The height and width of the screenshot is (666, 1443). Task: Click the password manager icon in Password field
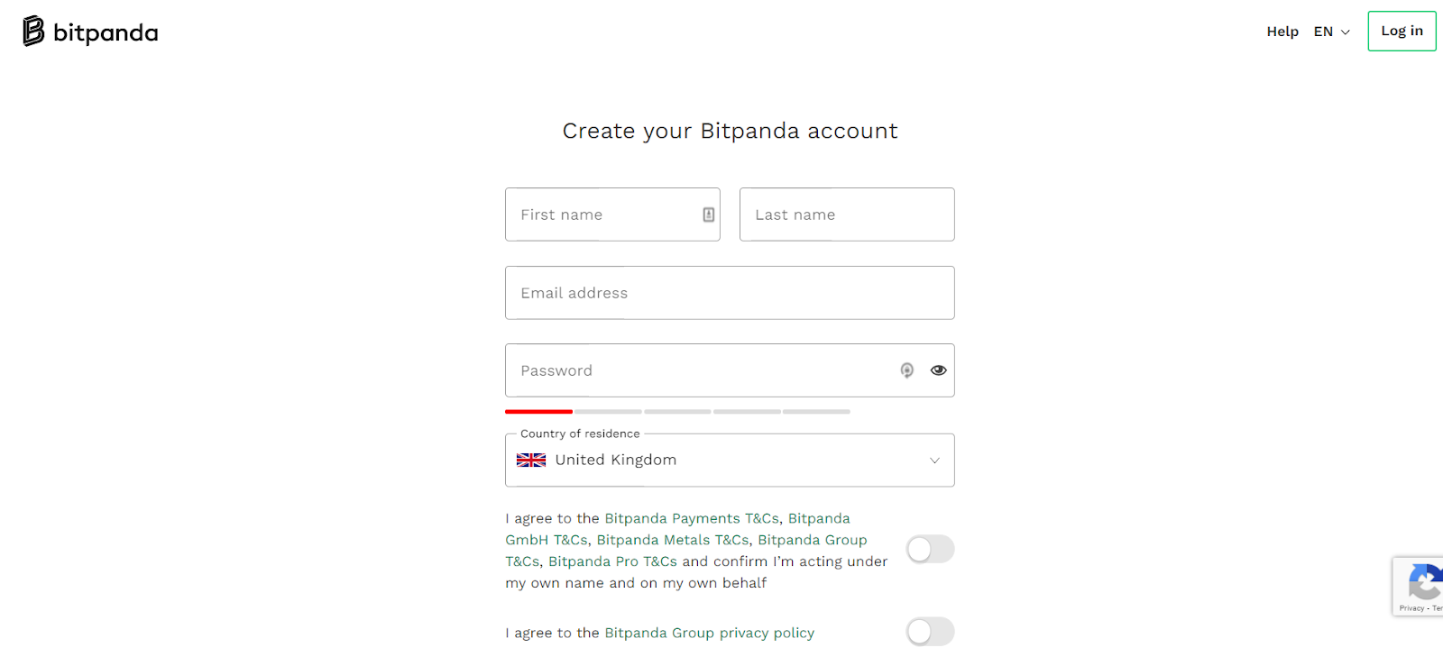907,370
